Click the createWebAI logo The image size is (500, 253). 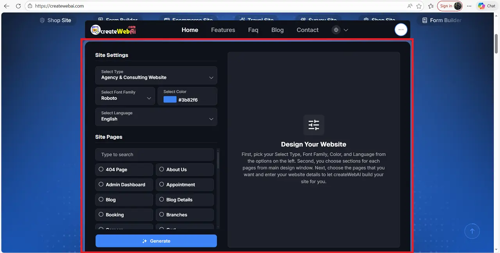pyautogui.click(x=113, y=30)
